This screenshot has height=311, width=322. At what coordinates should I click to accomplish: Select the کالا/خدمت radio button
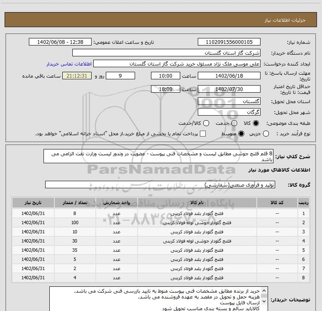[x=206, y=123]
